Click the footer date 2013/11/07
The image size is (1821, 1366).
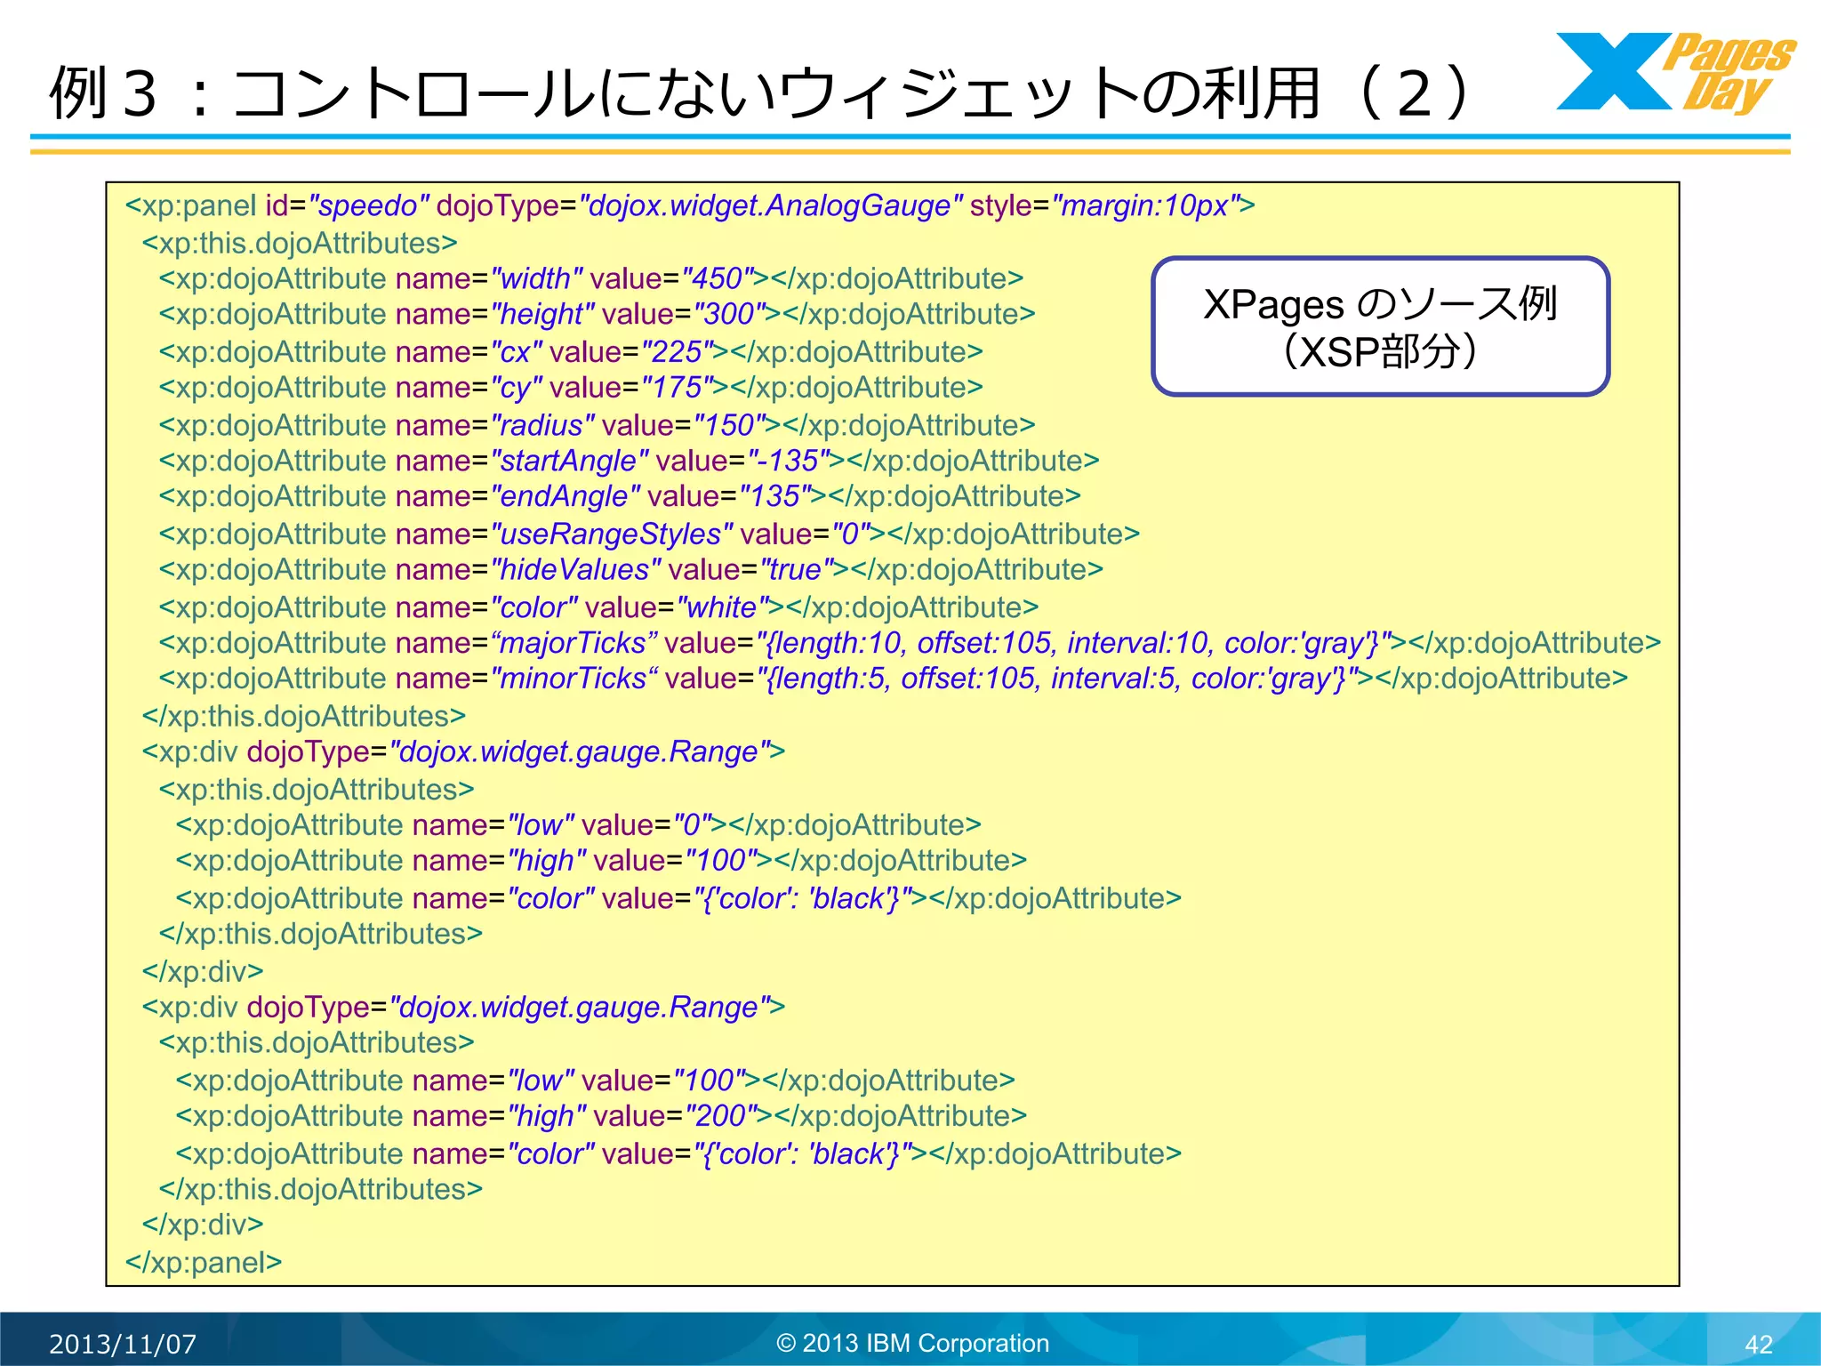tap(123, 1344)
